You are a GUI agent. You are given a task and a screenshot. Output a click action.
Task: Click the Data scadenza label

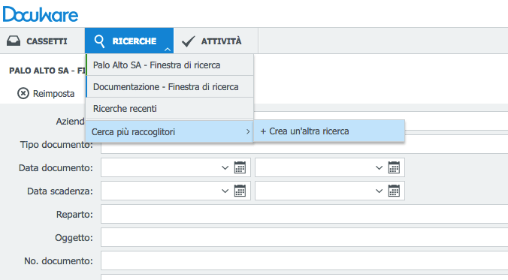coord(60,191)
